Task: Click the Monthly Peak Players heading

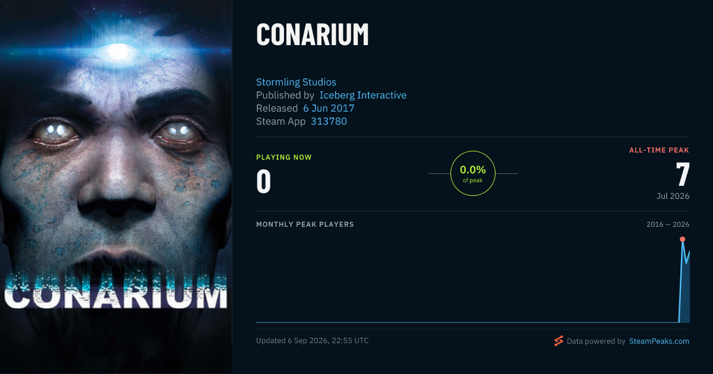Action: point(305,224)
